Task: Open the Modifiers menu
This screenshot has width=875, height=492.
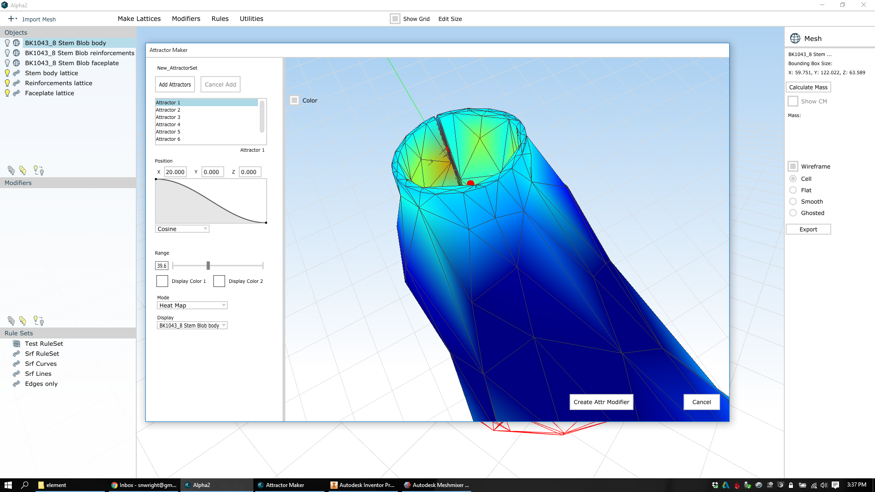Action: click(185, 18)
